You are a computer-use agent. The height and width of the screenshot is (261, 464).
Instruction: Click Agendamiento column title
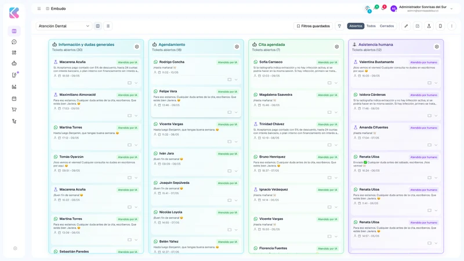tap(172, 45)
